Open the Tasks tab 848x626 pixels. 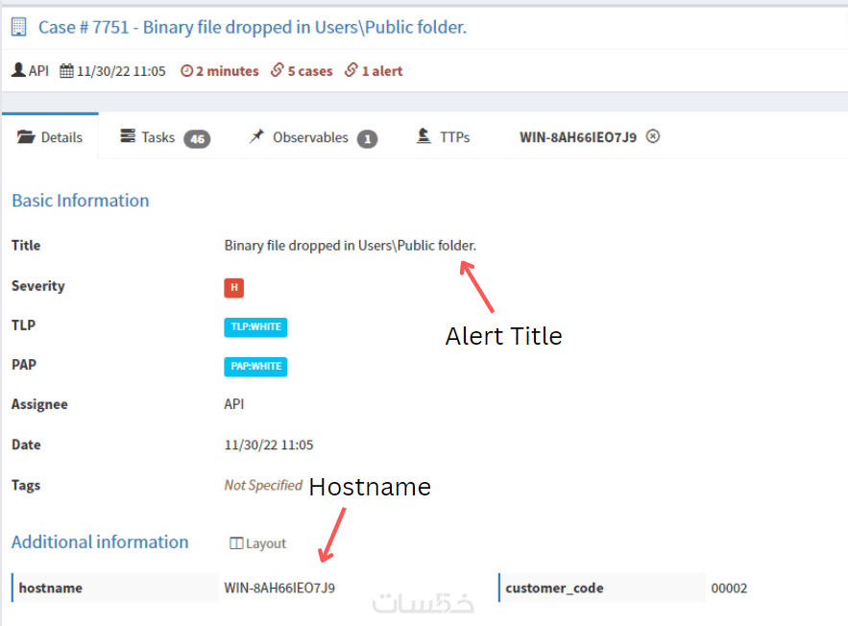coord(164,137)
